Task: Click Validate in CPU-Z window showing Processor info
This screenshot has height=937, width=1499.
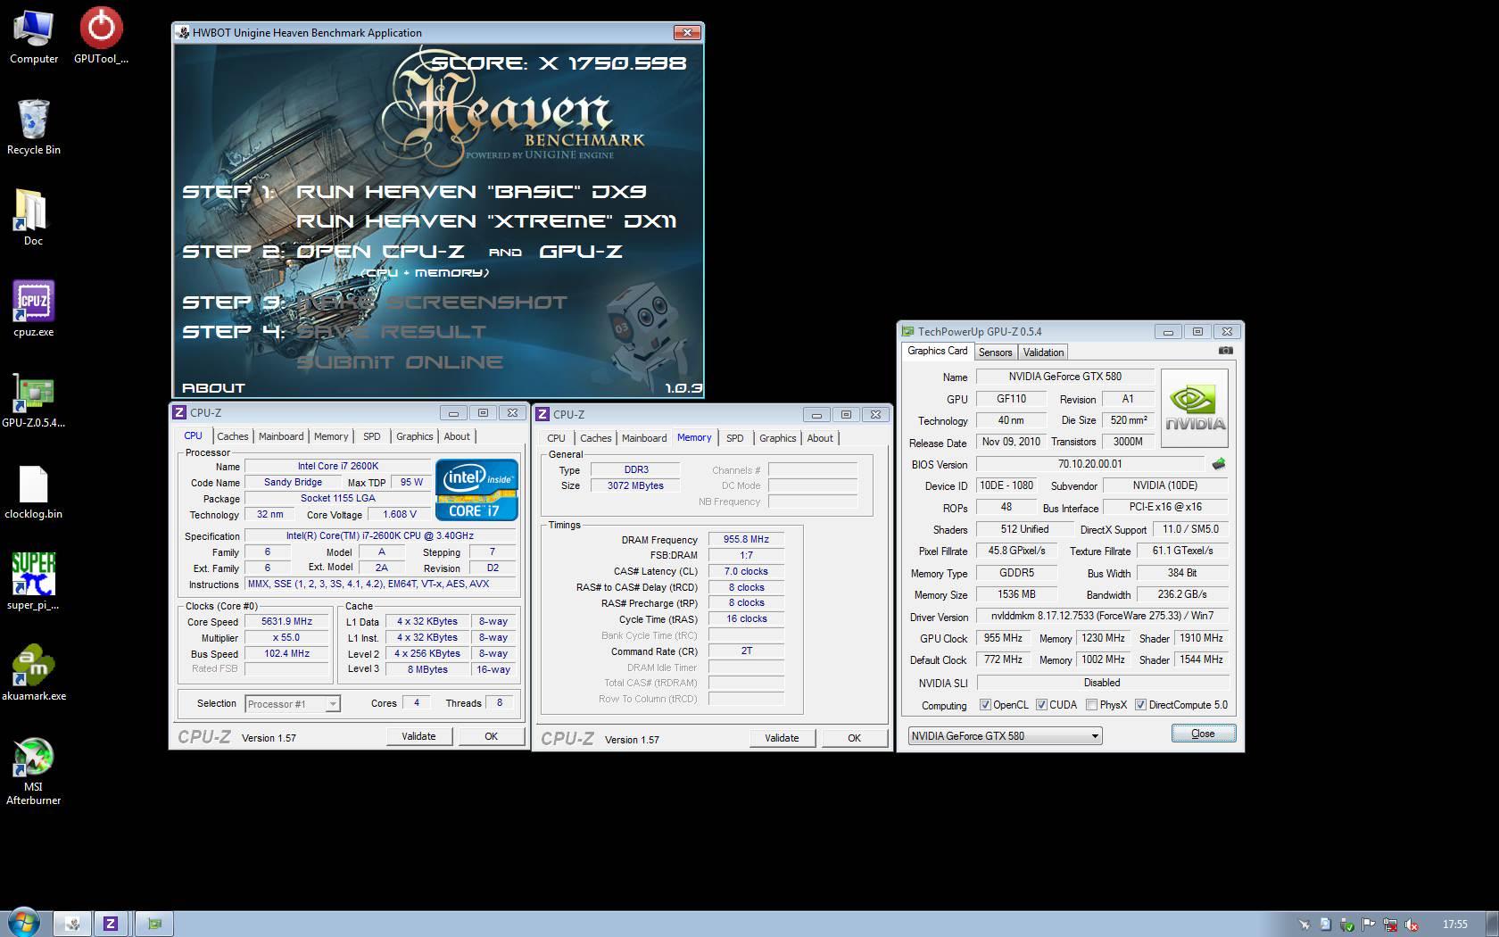Action: click(x=418, y=736)
